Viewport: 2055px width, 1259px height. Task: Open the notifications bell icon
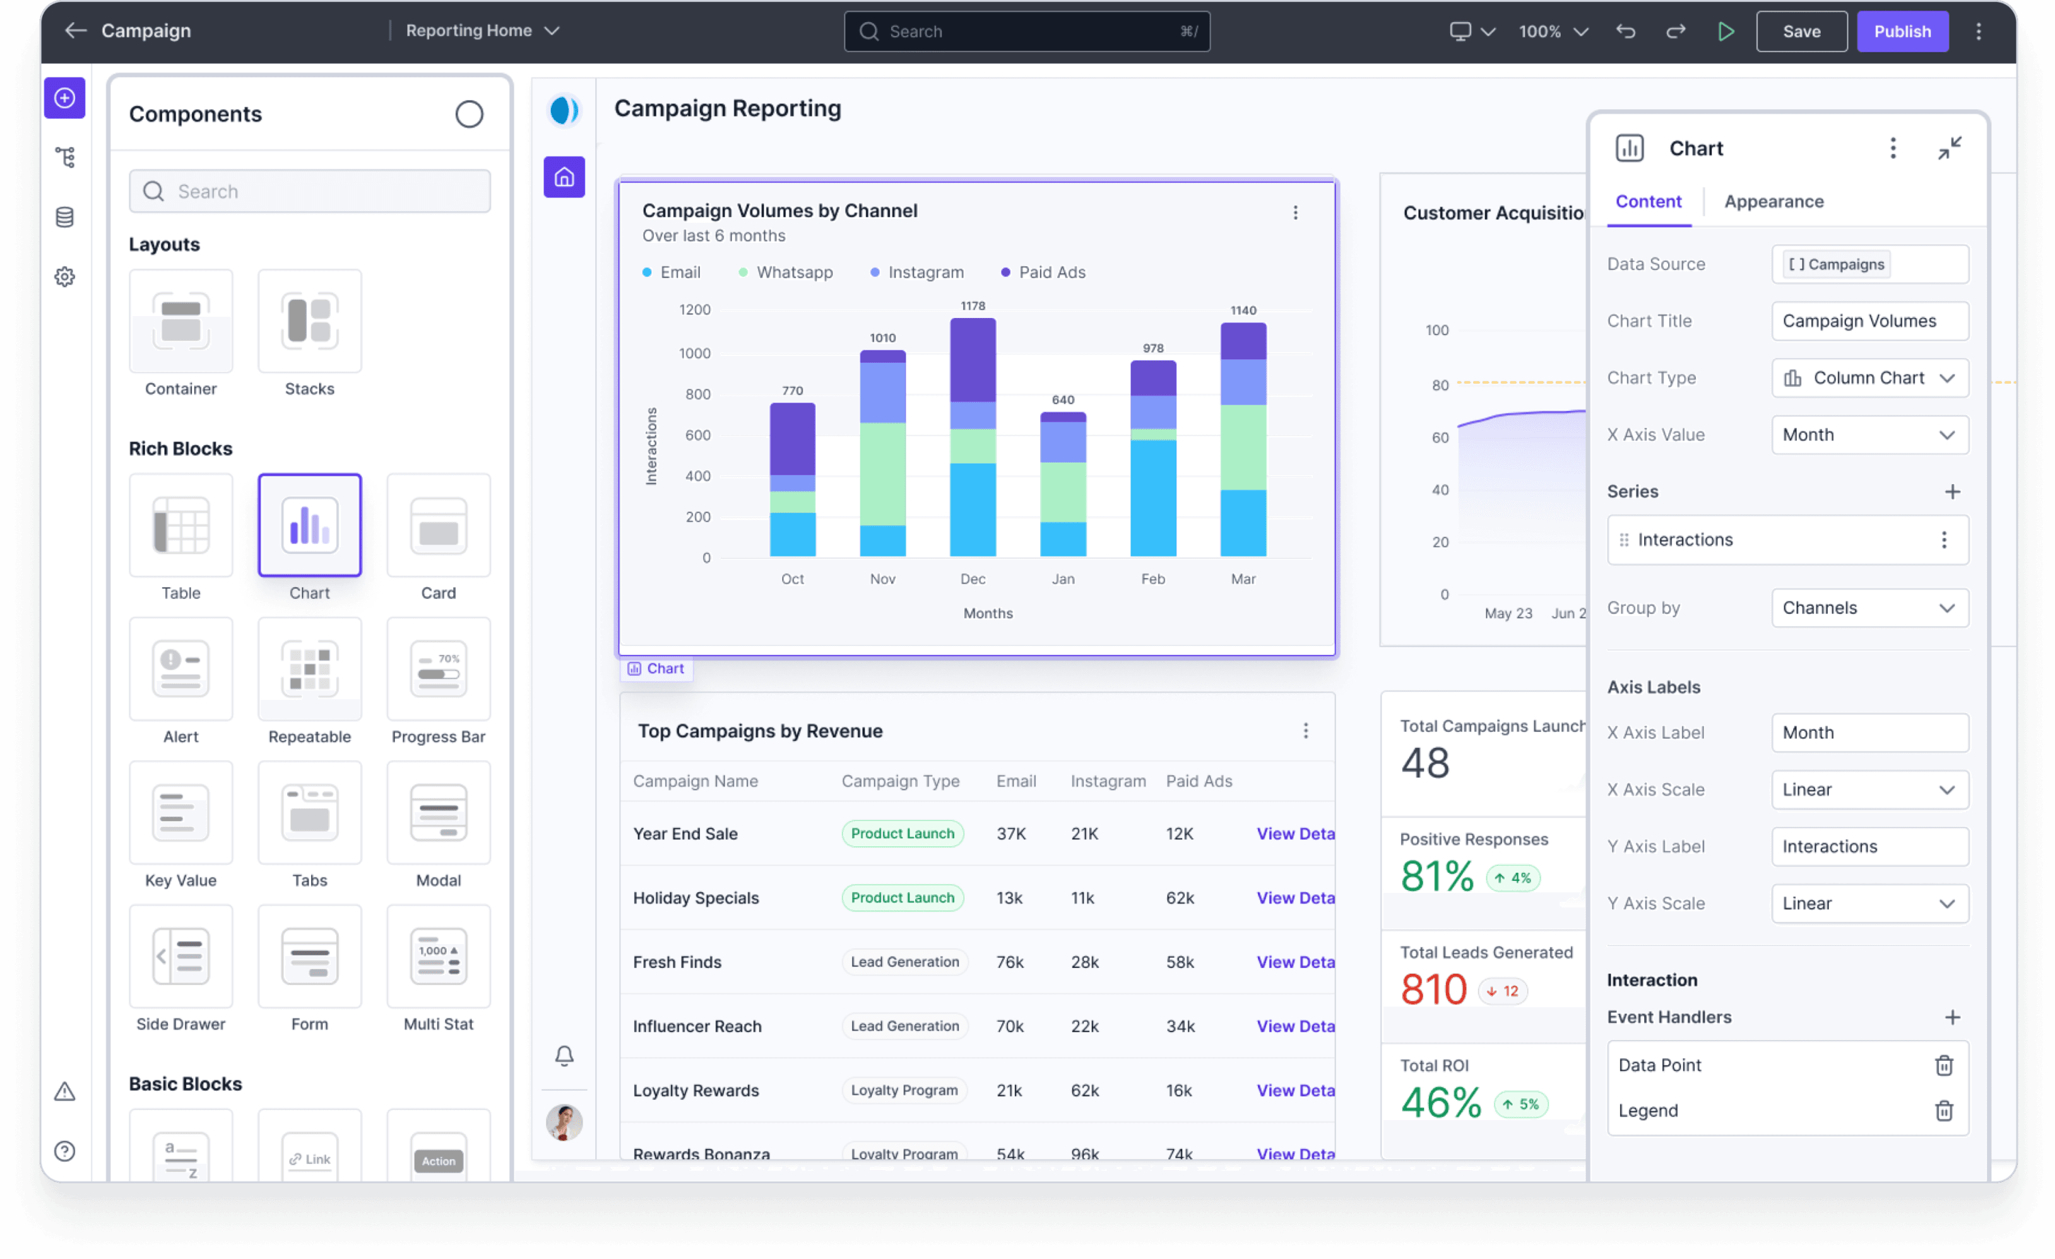click(565, 1056)
